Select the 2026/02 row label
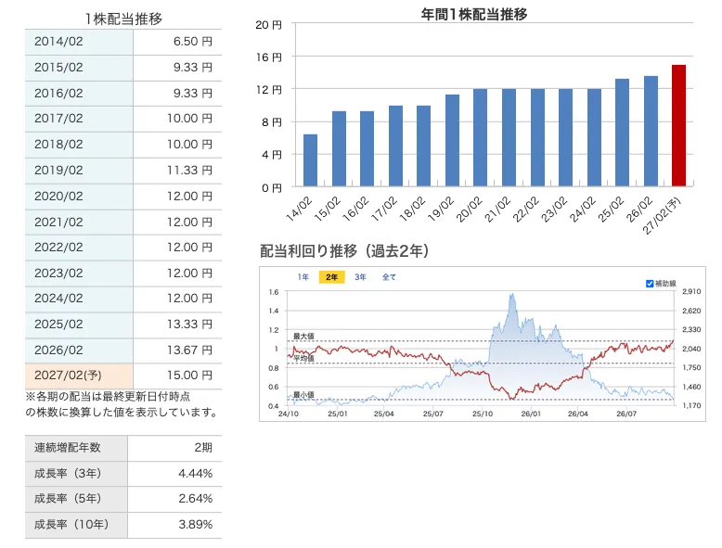This screenshot has width=722, height=548. tap(58, 350)
